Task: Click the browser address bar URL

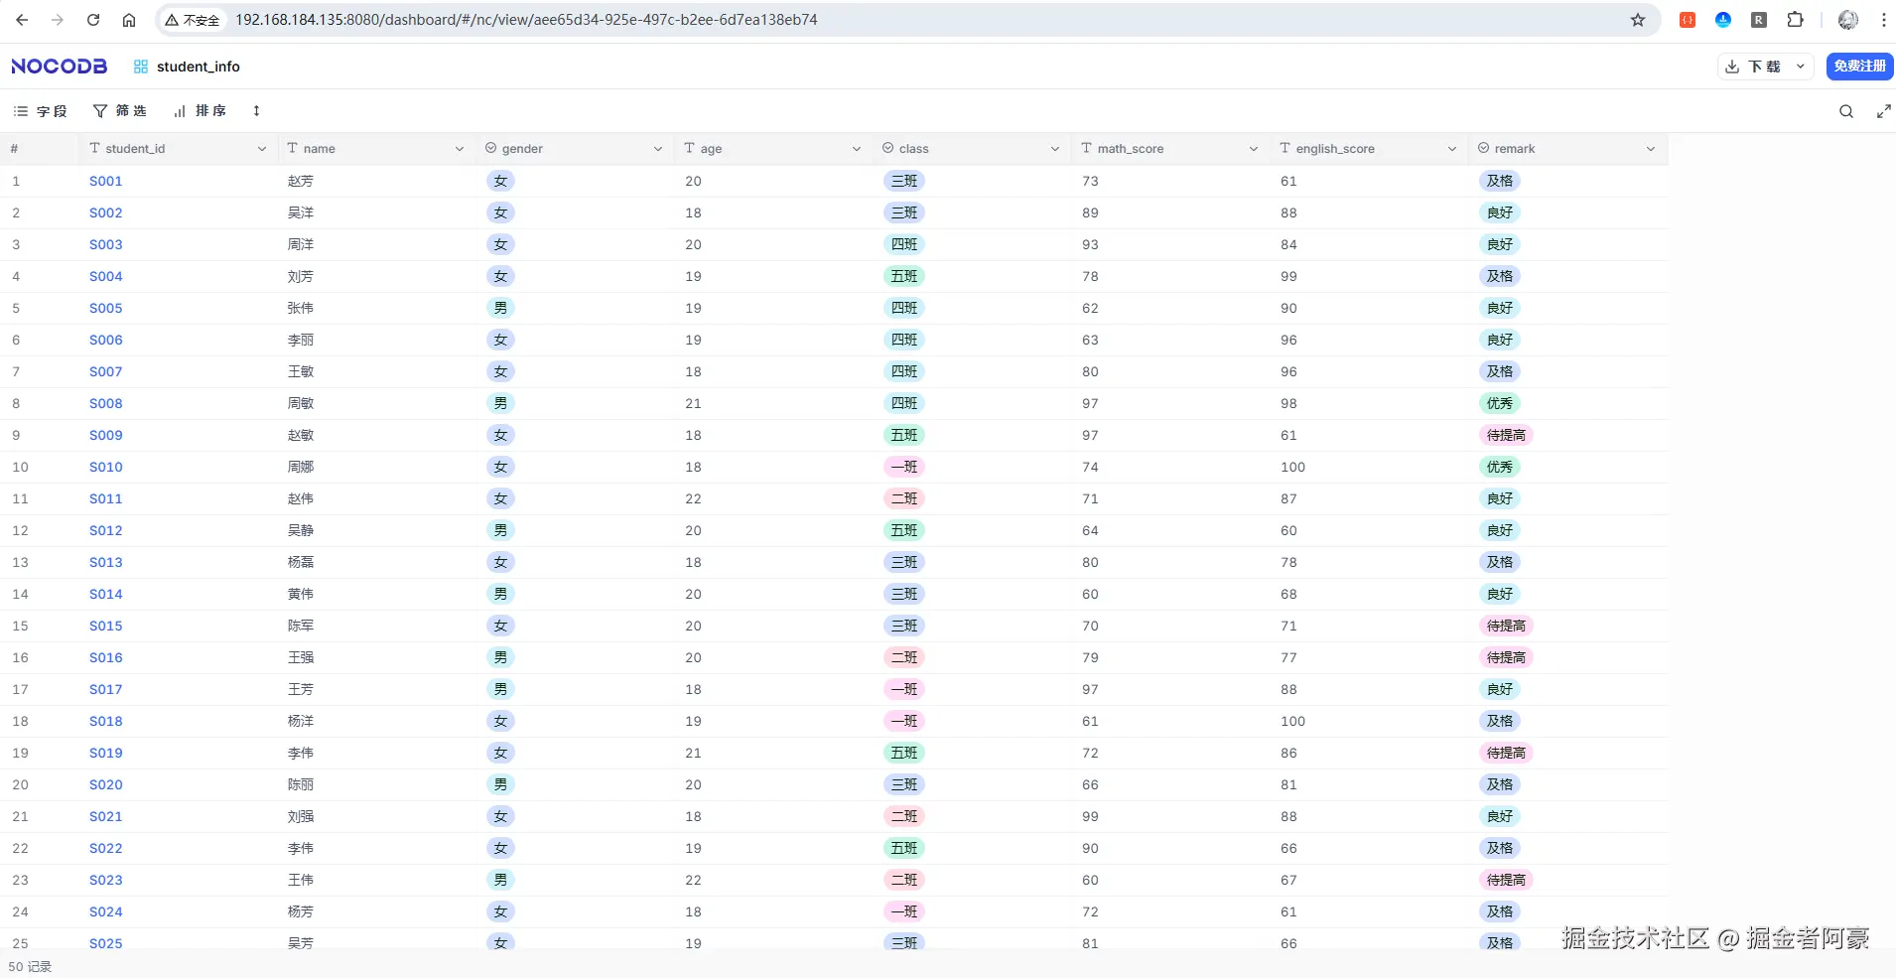Action: click(526, 20)
